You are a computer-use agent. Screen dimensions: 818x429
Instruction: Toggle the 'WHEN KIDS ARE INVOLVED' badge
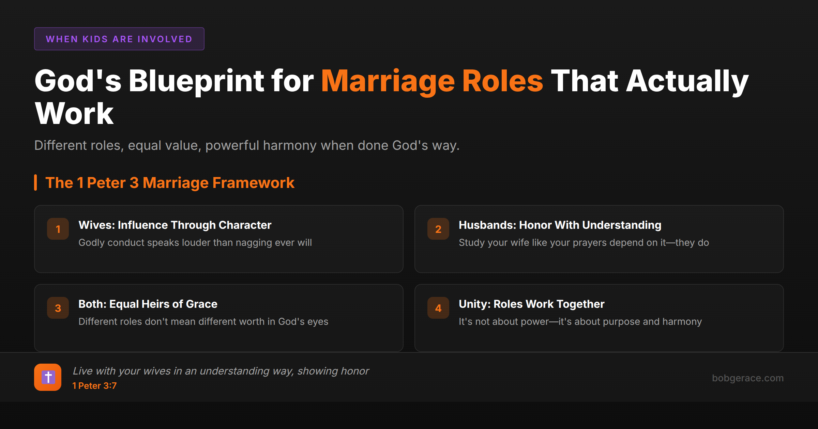pyautogui.click(x=119, y=39)
